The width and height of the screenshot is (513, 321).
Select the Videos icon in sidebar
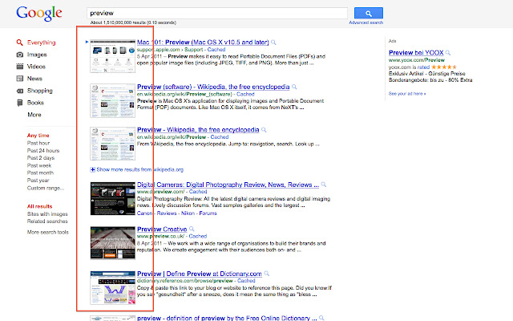pyautogui.click(x=19, y=67)
